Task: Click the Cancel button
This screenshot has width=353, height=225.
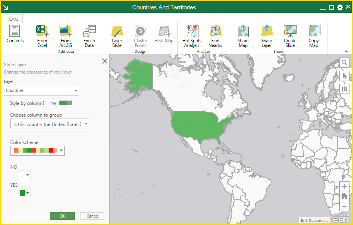Action: pyautogui.click(x=93, y=216)
